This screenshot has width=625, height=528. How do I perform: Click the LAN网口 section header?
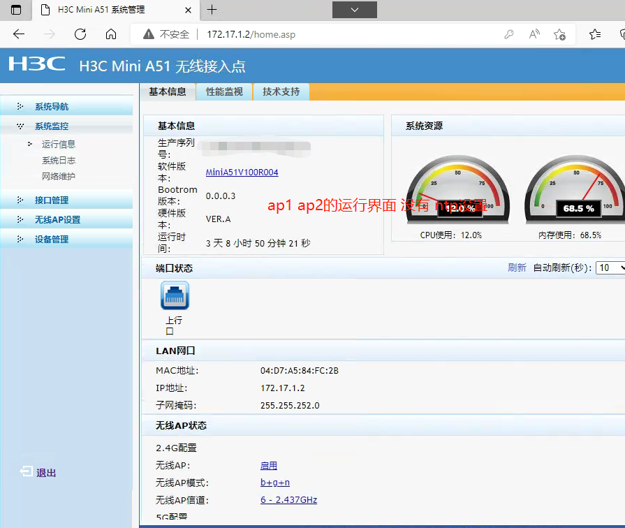pyautogui.click(x=175, y=351)
